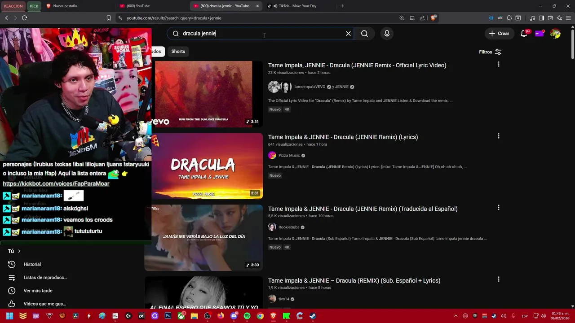575x323 pixels.
Task: Open the Official Lyric Video thumbnail
Action: click(x=207, y=94)
